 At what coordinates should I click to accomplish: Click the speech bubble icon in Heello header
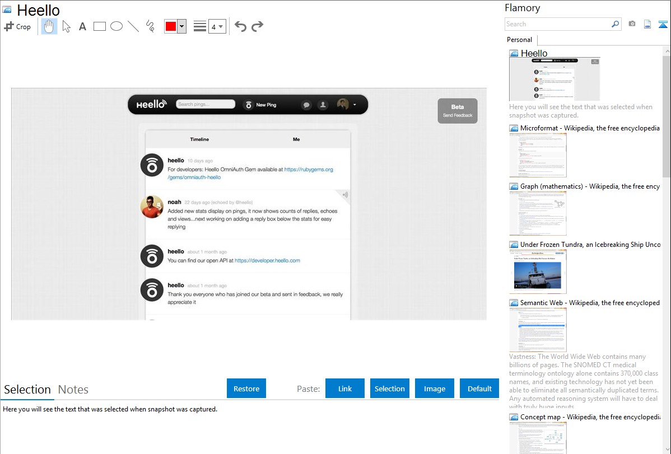tap(306, 105)
